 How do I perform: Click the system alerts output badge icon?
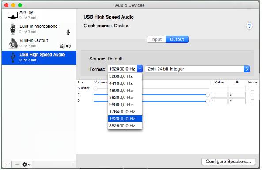coord(62,46)
